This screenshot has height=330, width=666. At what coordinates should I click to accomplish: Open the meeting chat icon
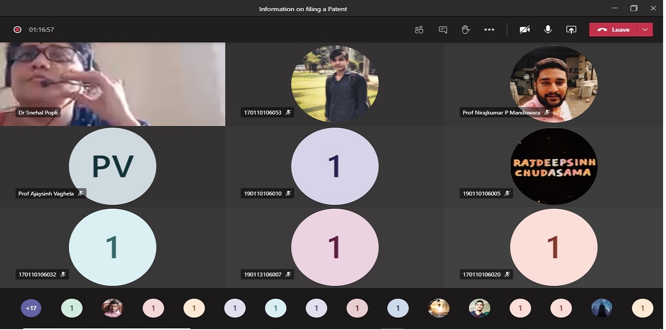443,30
